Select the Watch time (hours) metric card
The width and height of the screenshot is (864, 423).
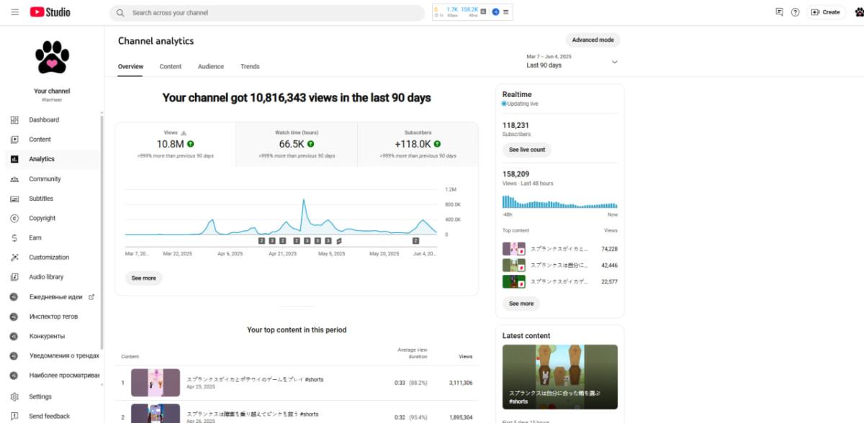tap(297, 144)
